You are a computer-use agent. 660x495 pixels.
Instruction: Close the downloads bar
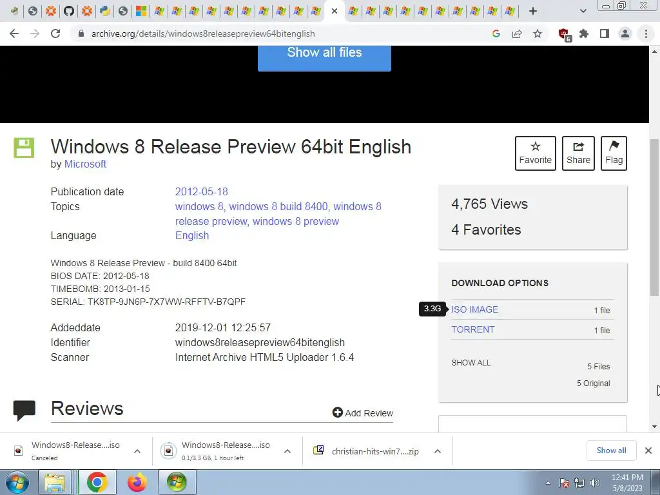click(648, 451)
